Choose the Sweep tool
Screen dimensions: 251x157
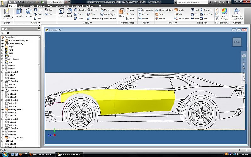coord(39,14)
